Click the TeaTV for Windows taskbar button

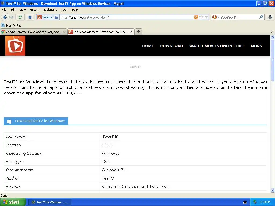50,202
